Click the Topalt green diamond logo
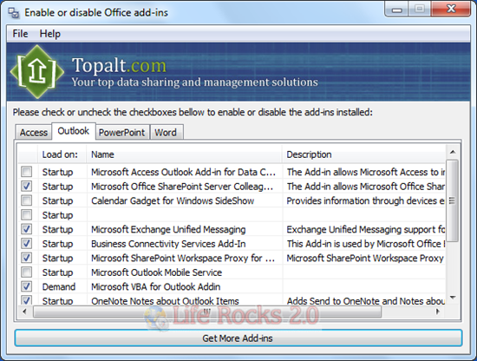Screen dimensions: 477x361 37,72
